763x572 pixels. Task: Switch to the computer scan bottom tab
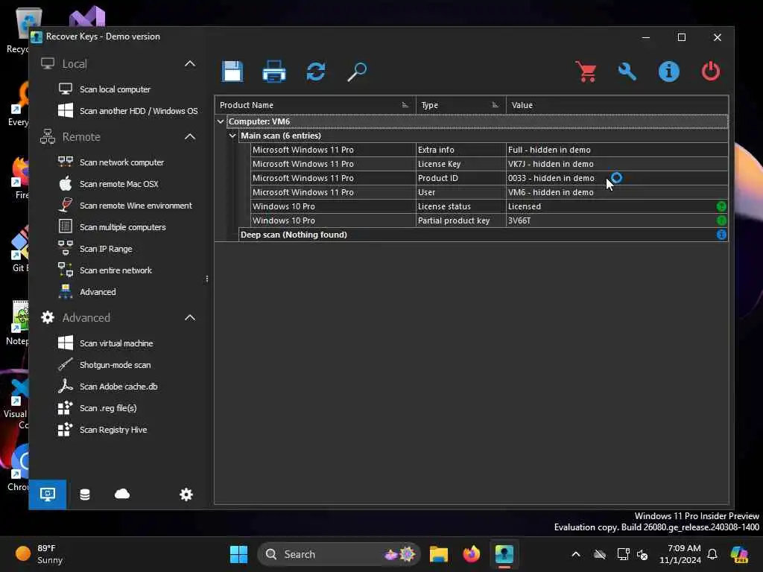(47, 495)
